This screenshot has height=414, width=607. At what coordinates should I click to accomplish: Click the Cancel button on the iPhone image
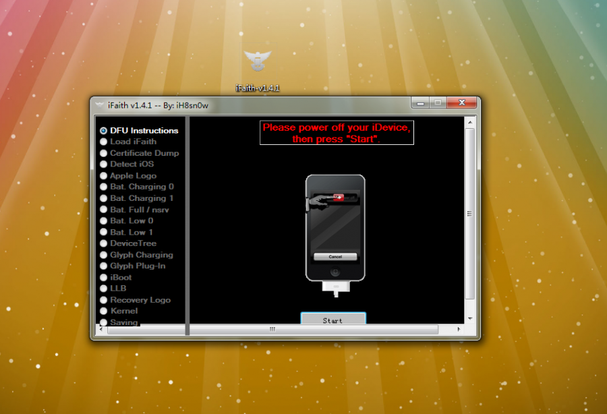click(x=335, y=256)
